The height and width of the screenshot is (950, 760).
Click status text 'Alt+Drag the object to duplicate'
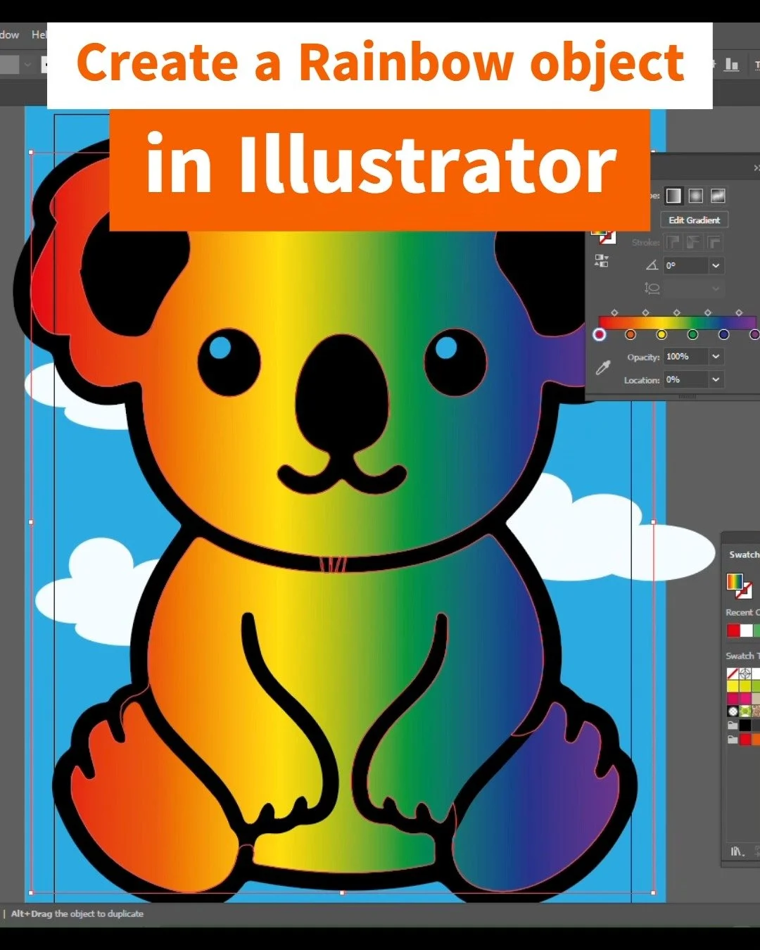click(x=77, y=913)
